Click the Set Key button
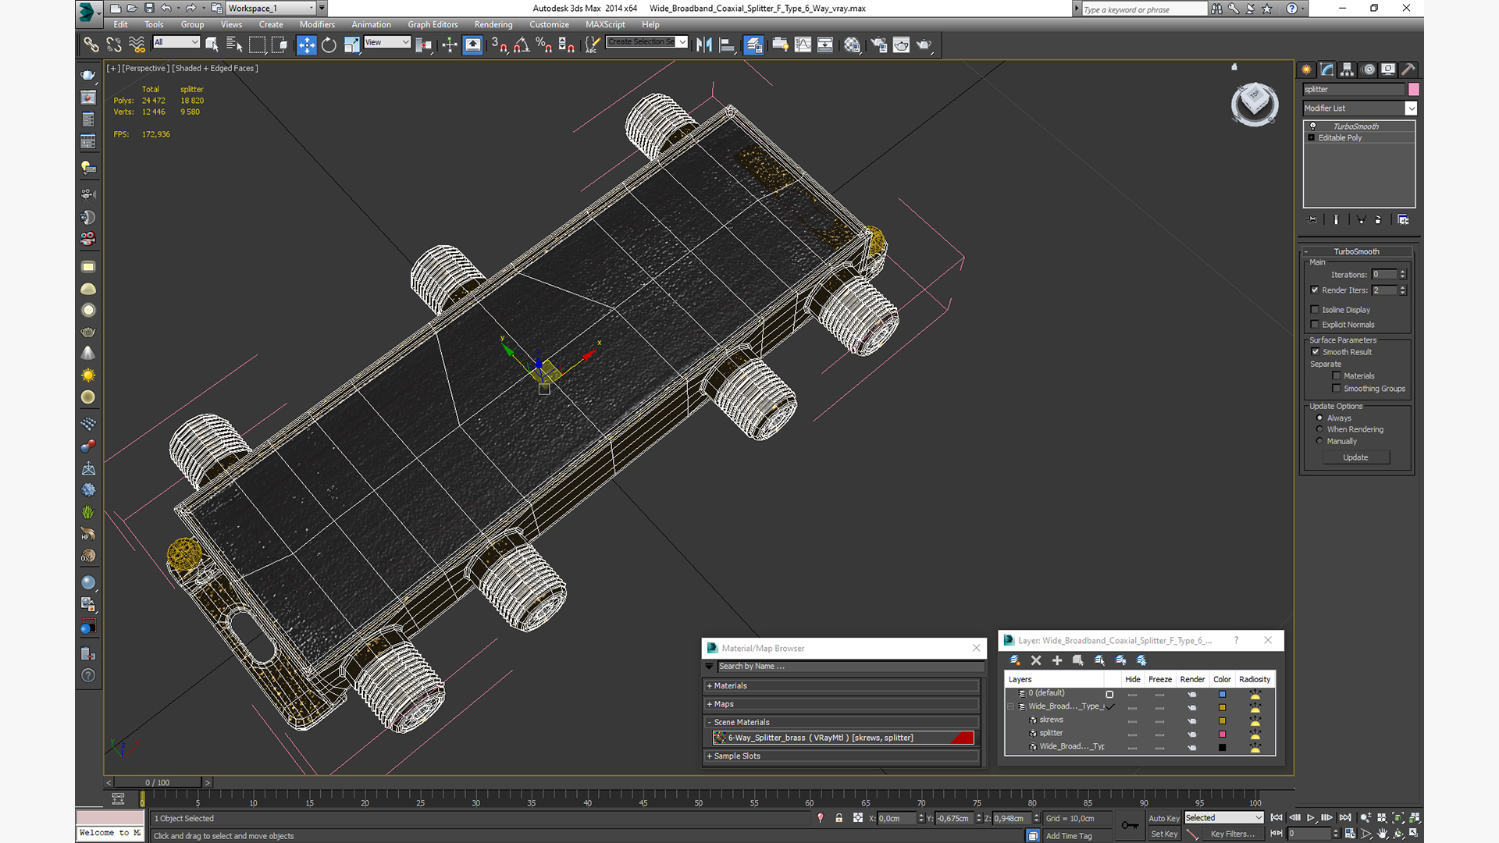 click(1163, 834)
